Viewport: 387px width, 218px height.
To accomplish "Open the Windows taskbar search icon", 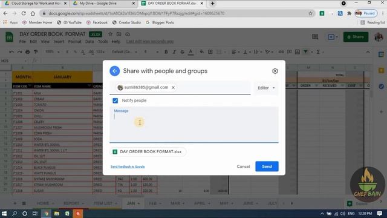I will (x=15, y=214).
